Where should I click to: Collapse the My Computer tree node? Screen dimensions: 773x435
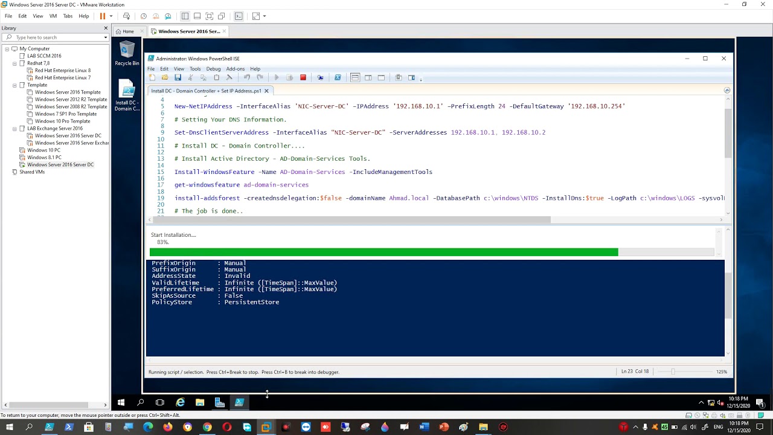pos(7,49)
